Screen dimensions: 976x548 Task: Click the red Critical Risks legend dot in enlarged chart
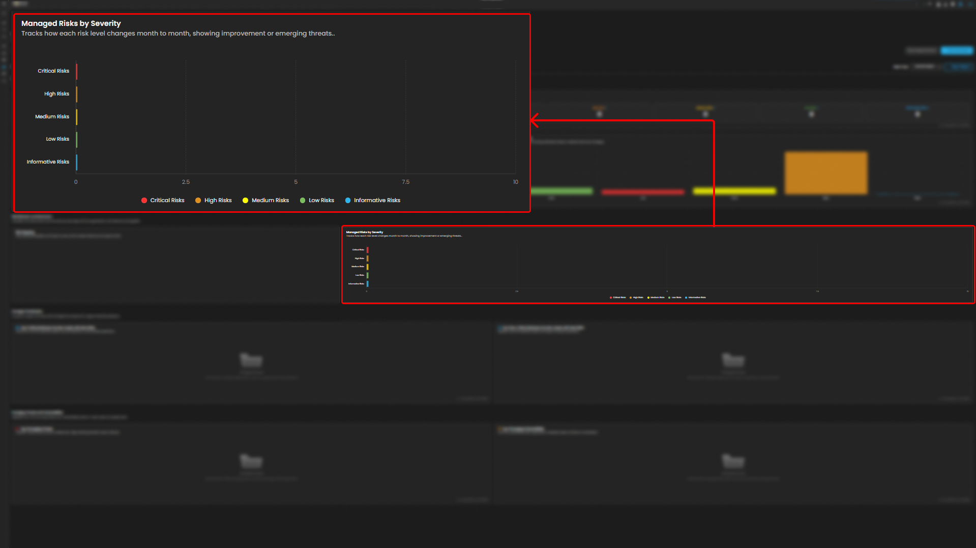144,201
